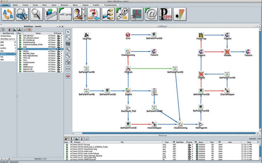Sort workflows by the Name column header
The height and width of the screenshot is (163, 262).
pos(38,33)
